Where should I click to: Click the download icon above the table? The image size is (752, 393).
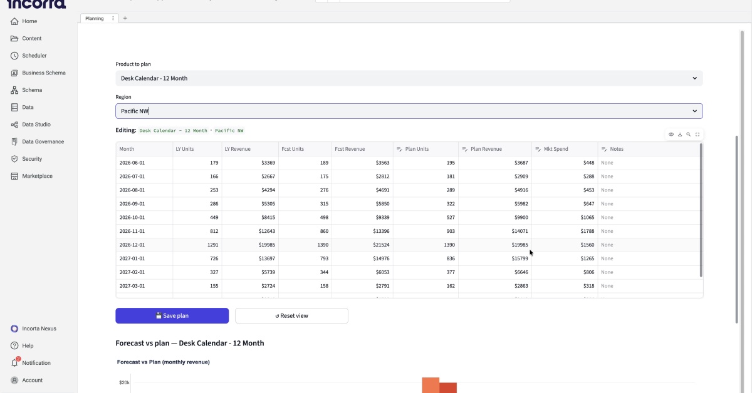[x=680, y=135]
